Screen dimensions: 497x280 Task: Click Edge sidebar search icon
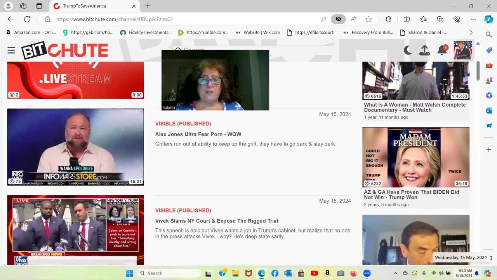(x=489, y=35)
